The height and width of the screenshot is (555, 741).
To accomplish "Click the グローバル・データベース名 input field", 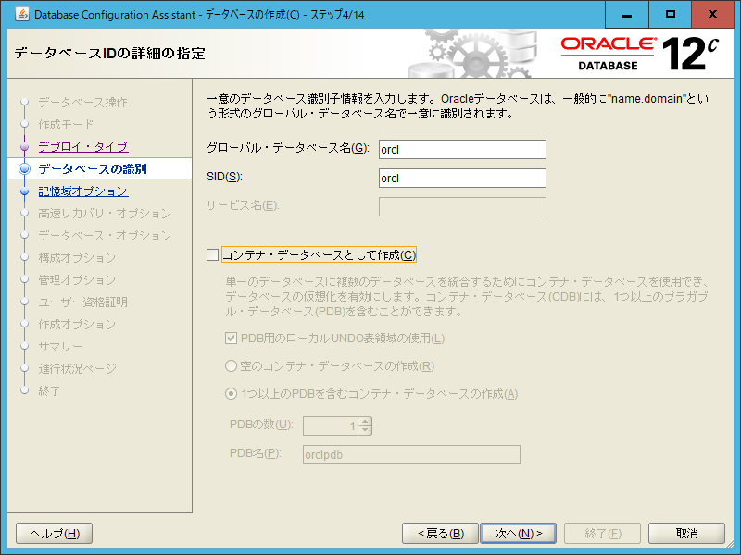I will click(x=462, y=149).
